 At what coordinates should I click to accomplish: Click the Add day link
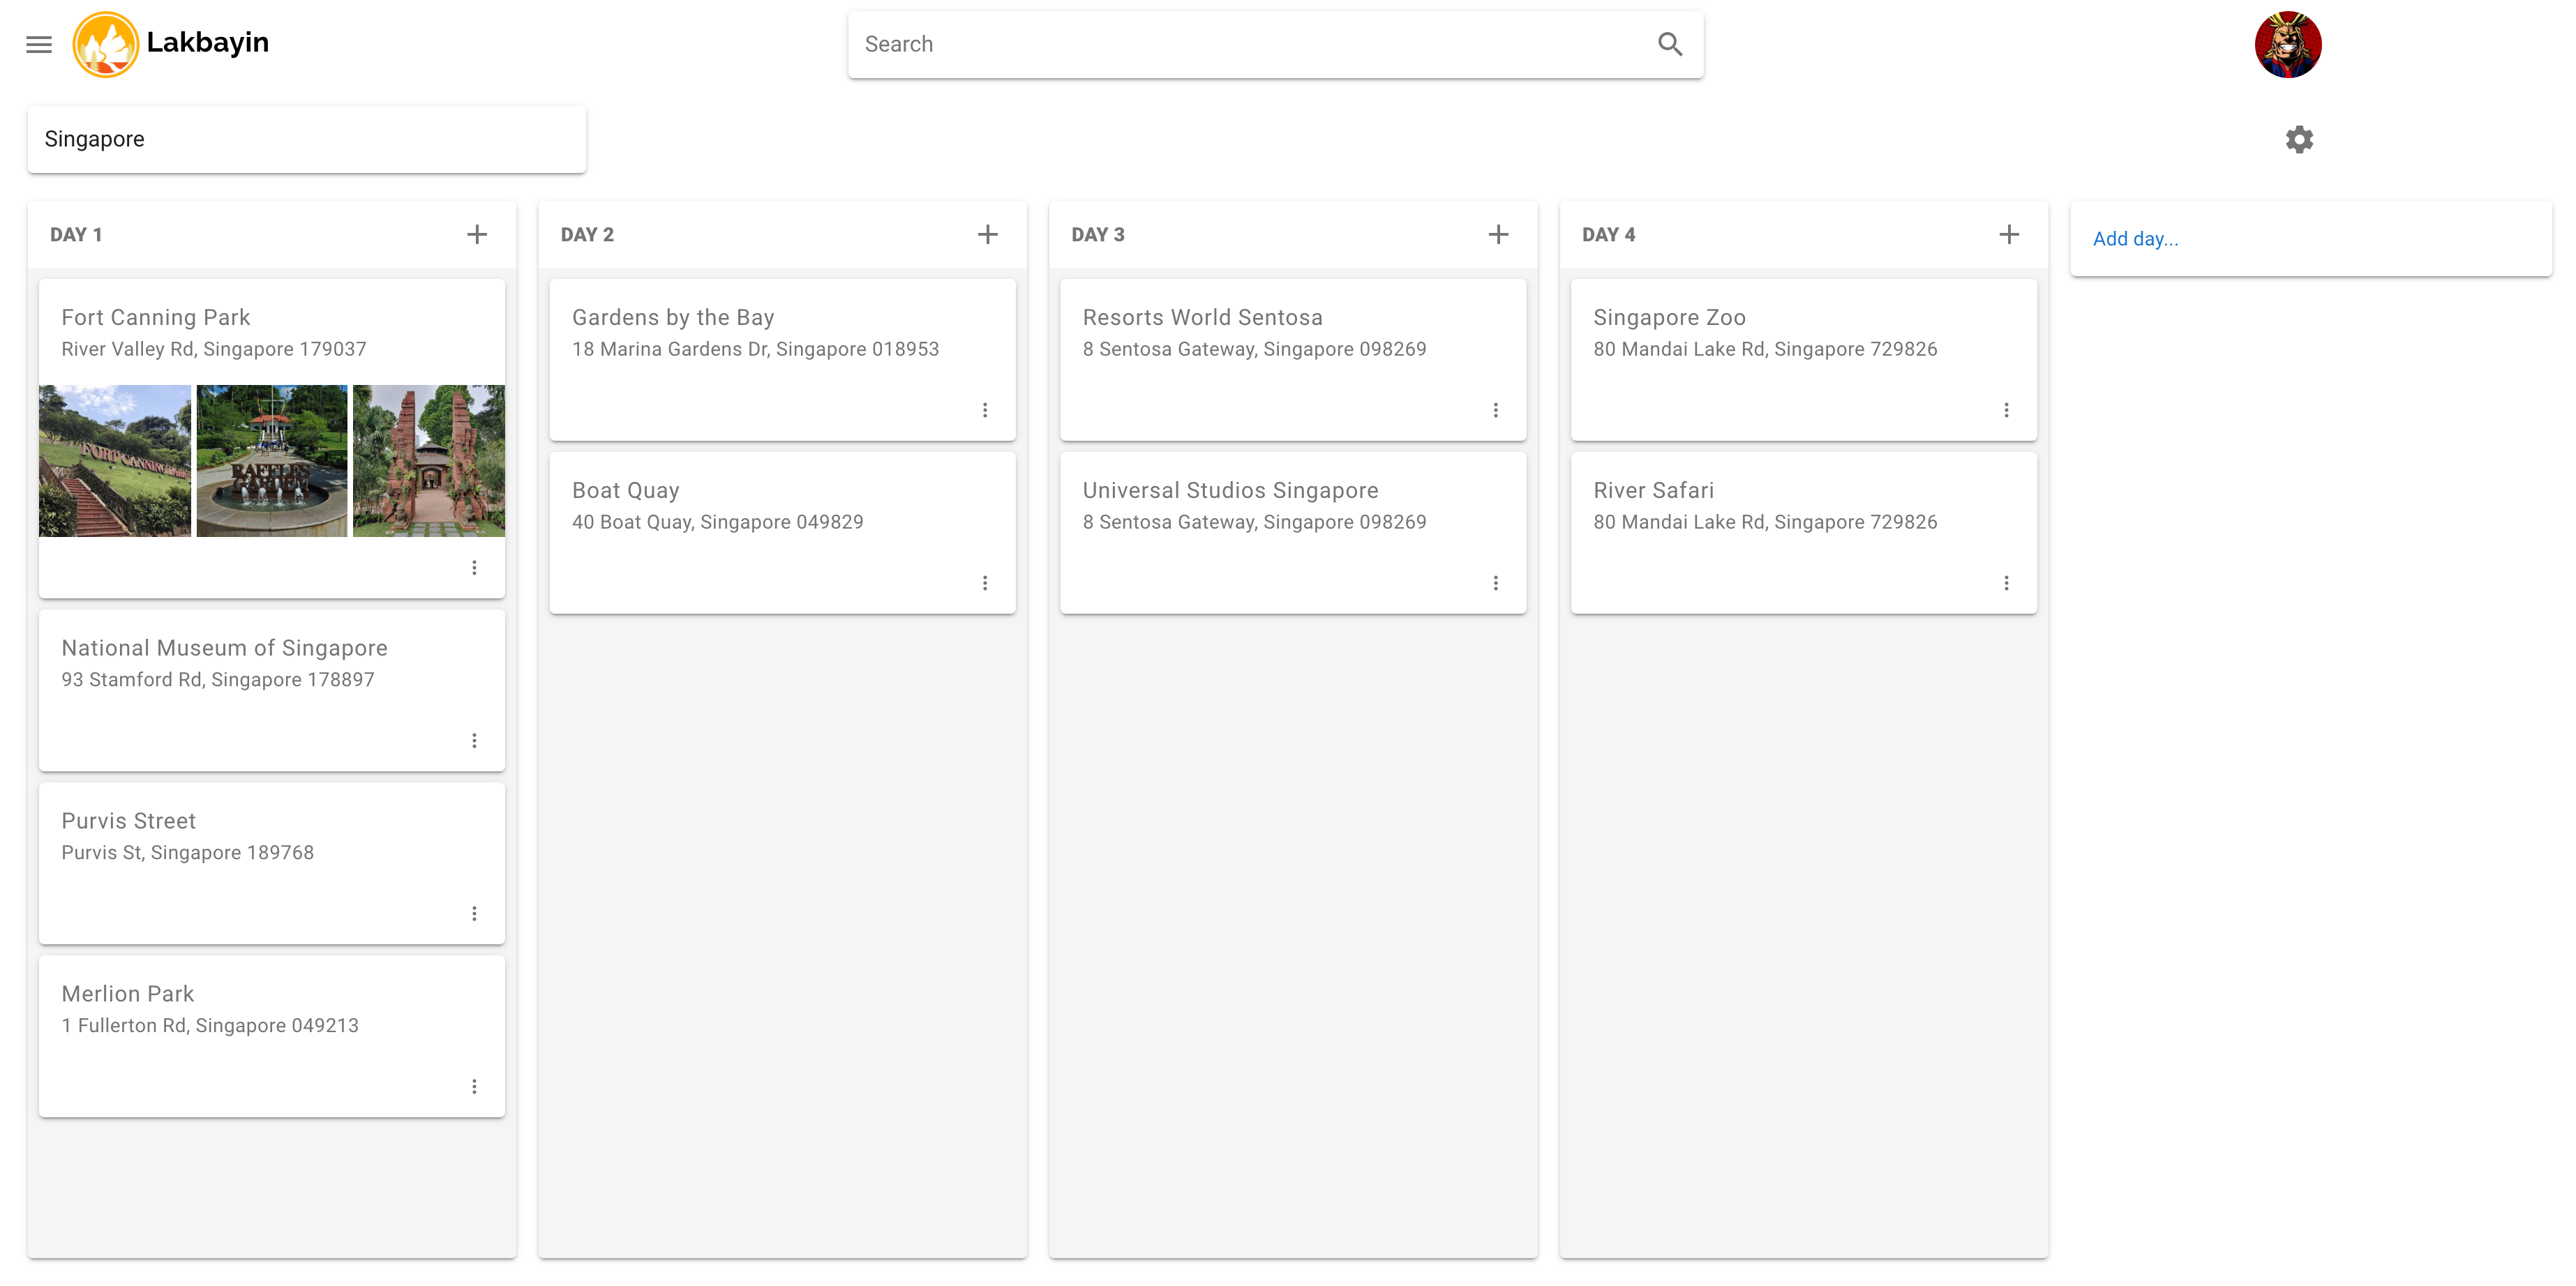[2135, 239]
